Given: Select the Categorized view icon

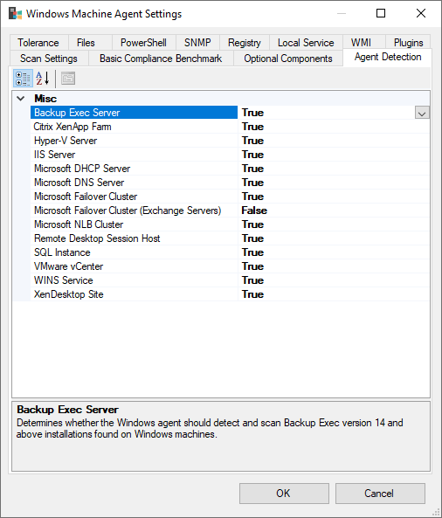Looking at the screenshot, I should pos(23,79).
